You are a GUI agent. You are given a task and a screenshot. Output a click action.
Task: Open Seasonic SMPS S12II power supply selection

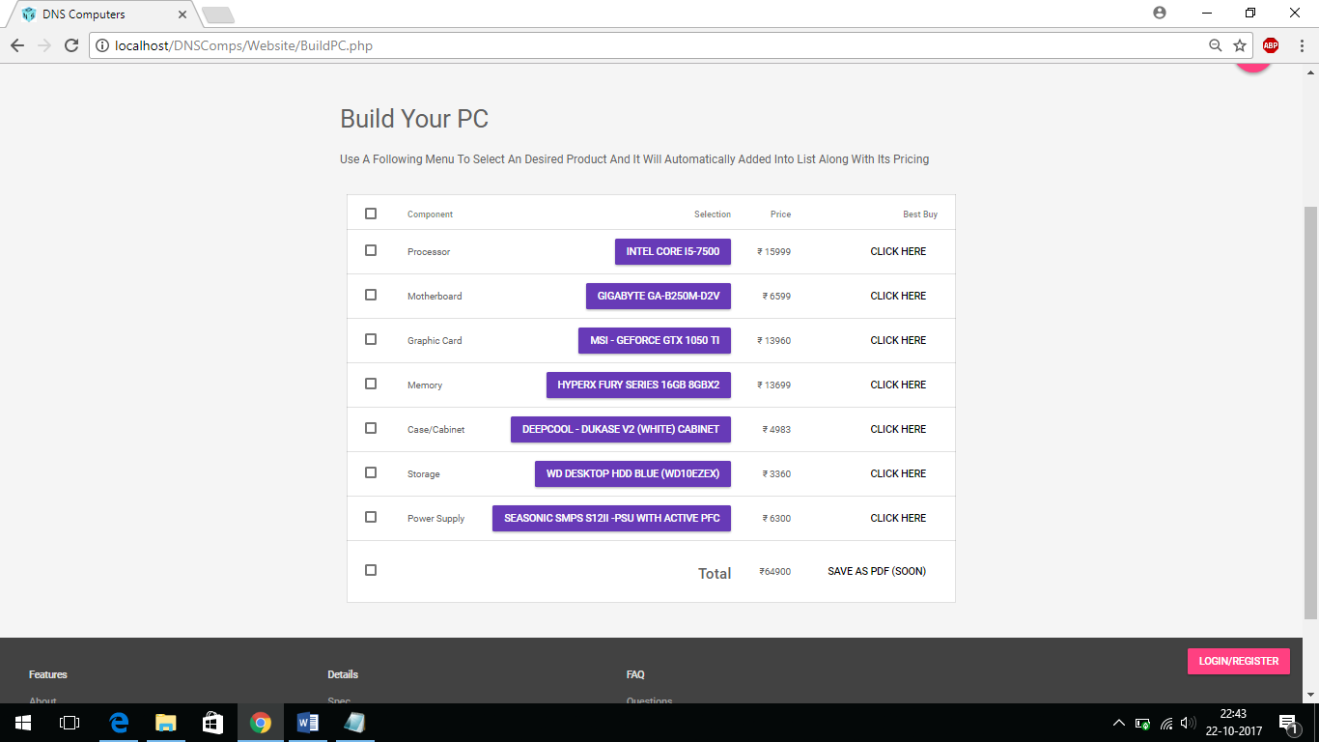[611, 518]
